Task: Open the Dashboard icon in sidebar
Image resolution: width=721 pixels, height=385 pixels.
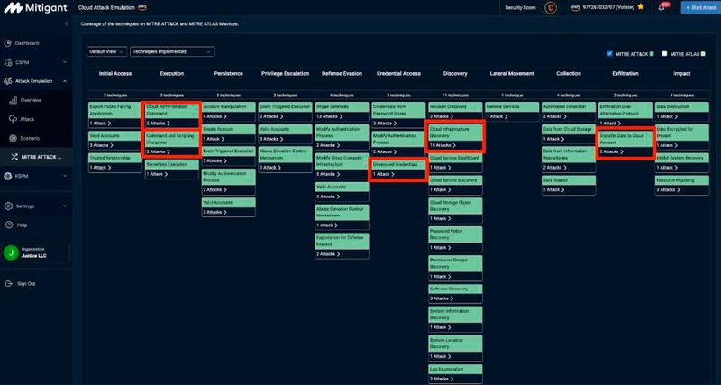Action: (8, 43)
